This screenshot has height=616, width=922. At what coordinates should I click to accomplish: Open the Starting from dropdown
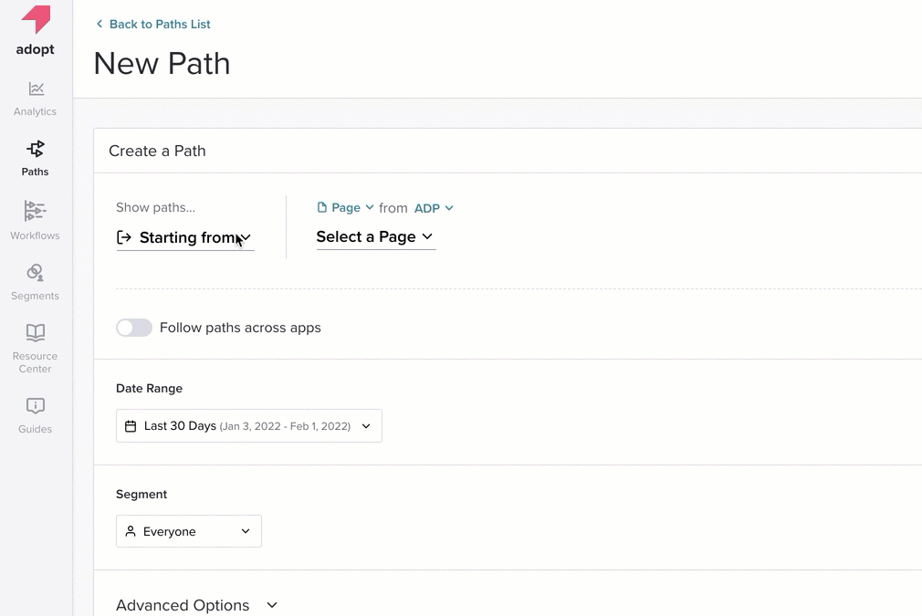point(185,237)
